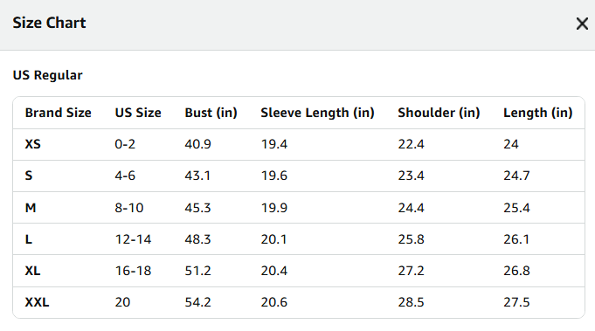Click the 24.7 length value

[516, 176]
